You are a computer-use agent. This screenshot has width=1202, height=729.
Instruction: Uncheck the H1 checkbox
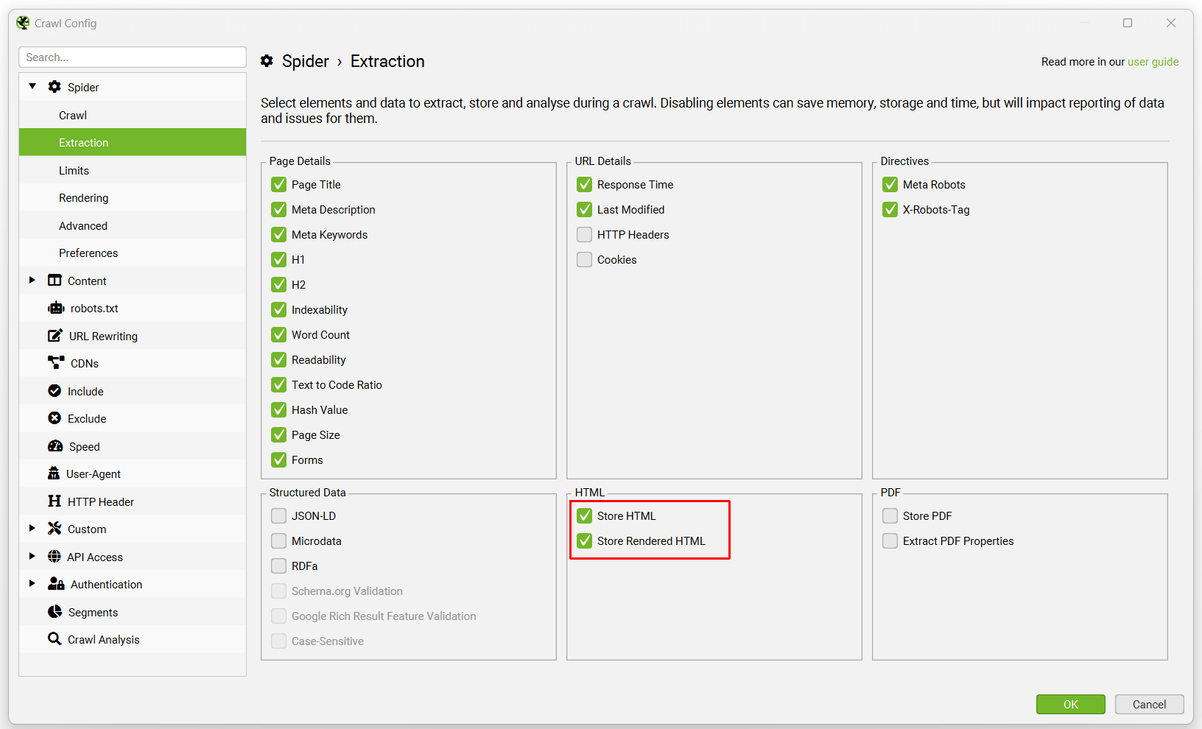tap(278, 259)
